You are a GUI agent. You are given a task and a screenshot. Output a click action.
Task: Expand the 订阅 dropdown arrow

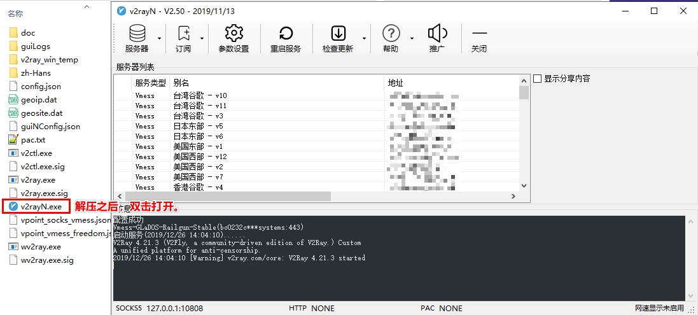(202, 39)
